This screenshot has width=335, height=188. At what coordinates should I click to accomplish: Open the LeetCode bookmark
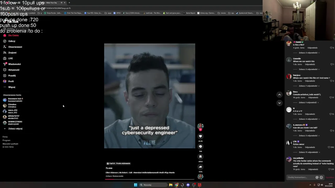152,13
